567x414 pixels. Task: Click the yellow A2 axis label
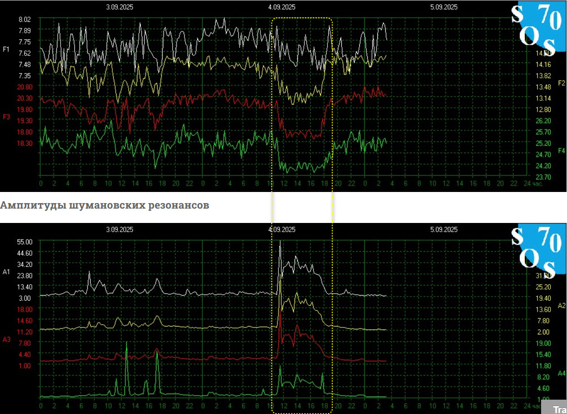pos(561,306)
